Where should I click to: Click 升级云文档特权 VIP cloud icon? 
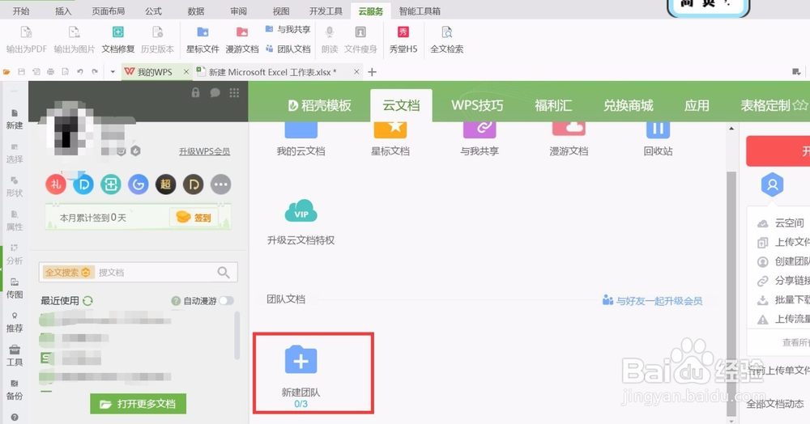[x=301, y=211]
